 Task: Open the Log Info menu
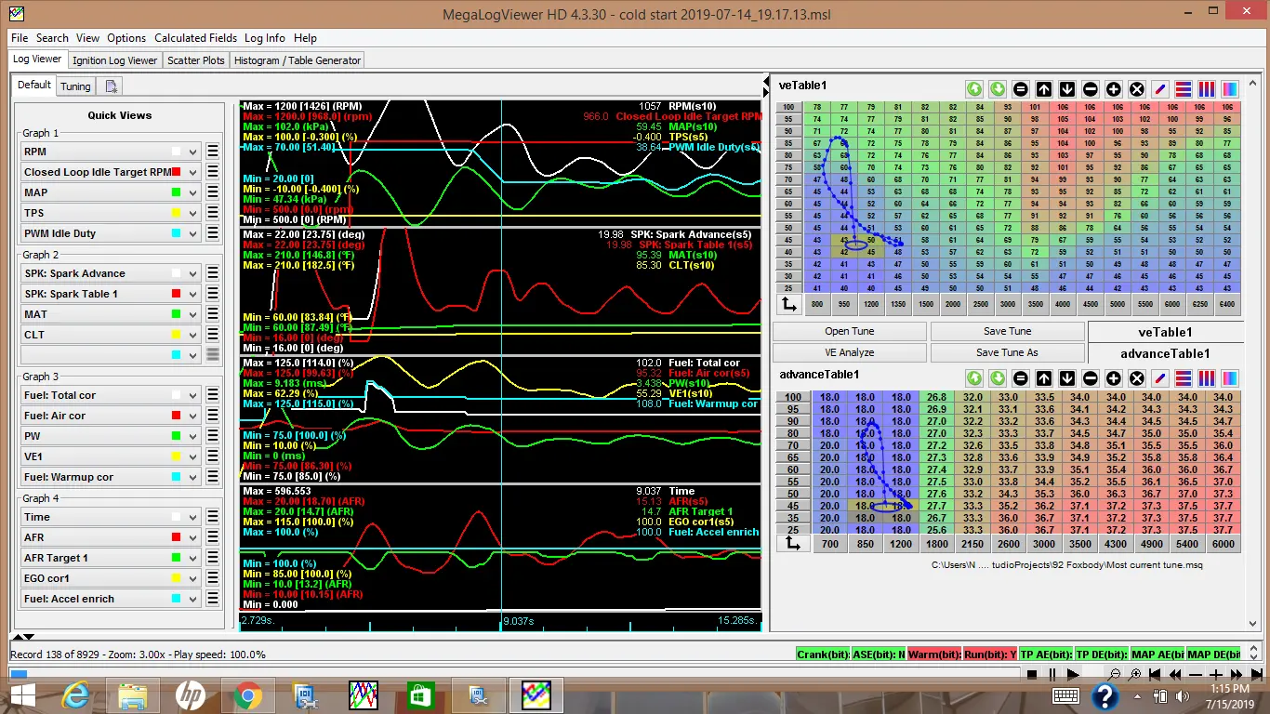tap(265, 38)
